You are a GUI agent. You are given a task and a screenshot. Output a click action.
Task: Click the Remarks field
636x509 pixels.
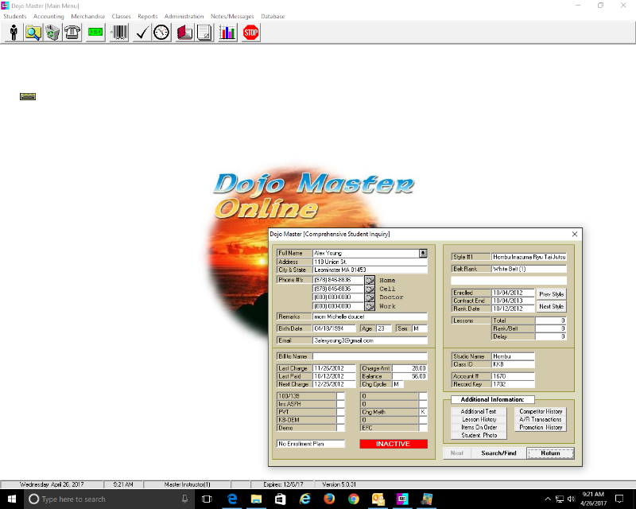[370, 317]
